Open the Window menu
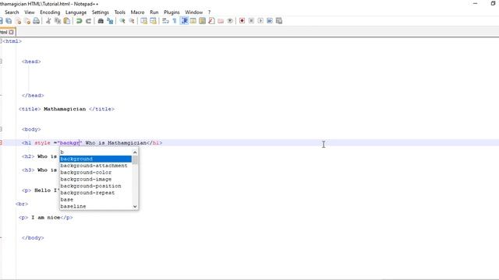 [x=194, y=12]
